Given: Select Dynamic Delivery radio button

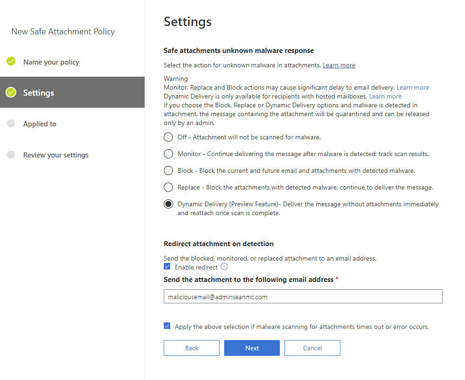Looking at the screenshot, I should coord(168,204).
